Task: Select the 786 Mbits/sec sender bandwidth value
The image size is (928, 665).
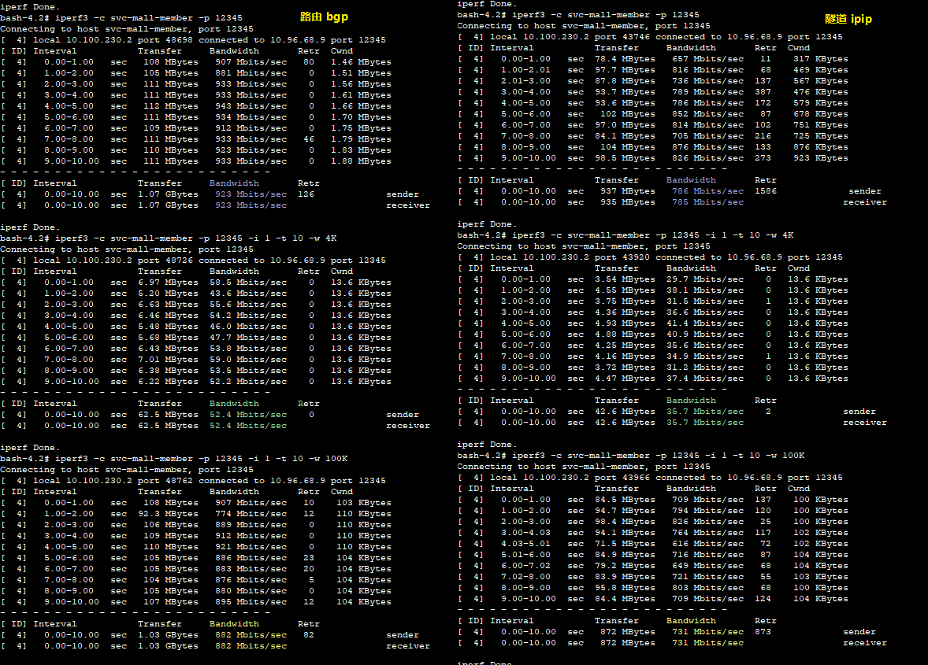Action: click(x=707, y=191)
